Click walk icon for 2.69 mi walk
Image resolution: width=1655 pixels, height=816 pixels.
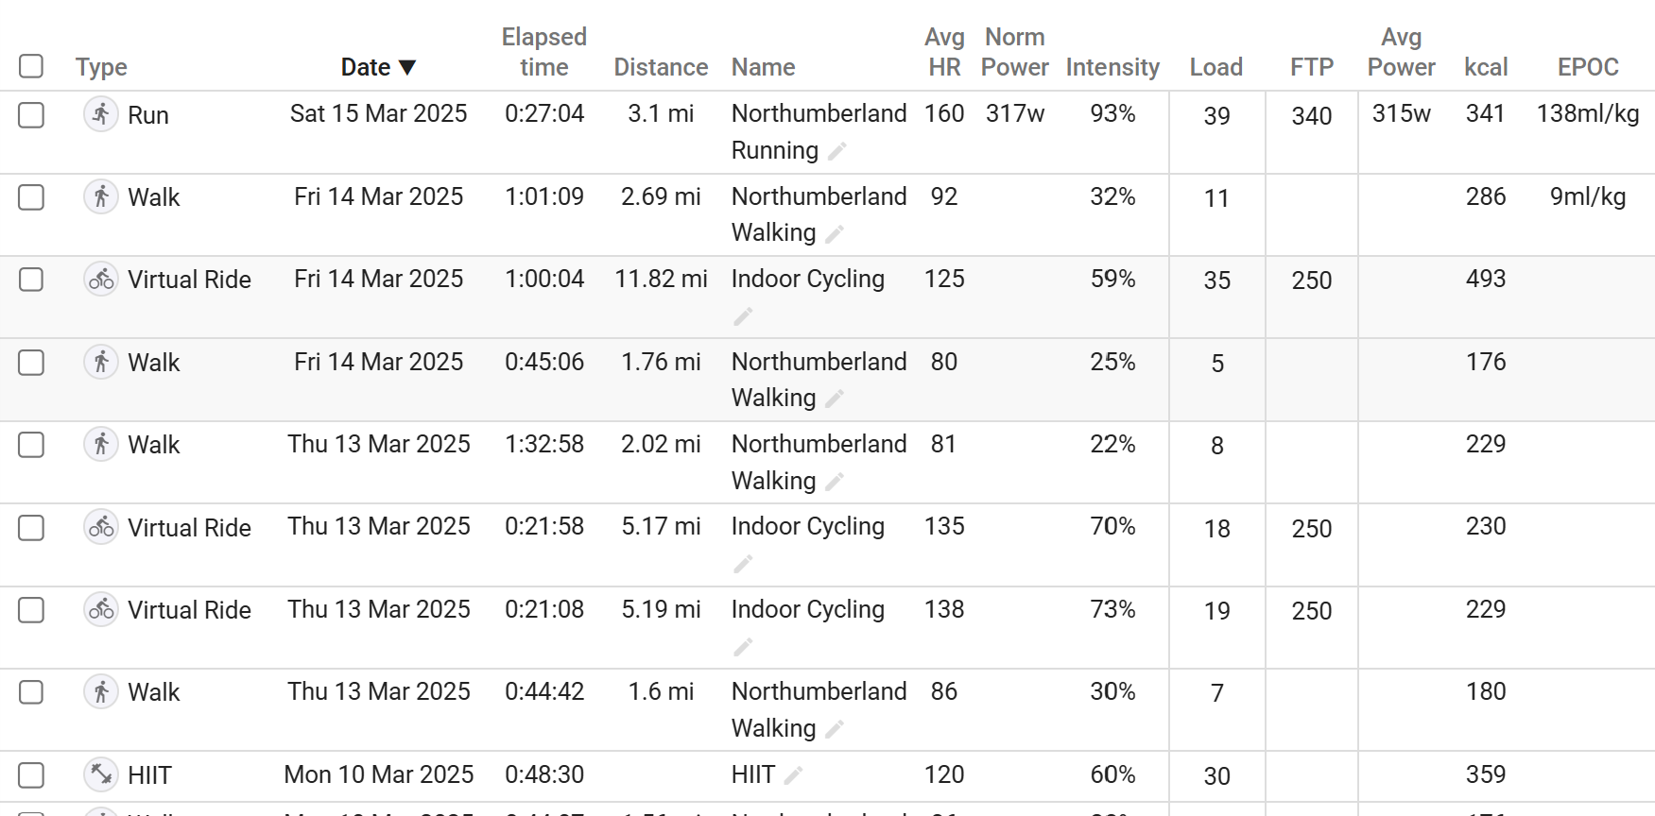pyautogui.click(x=101, y=196)
